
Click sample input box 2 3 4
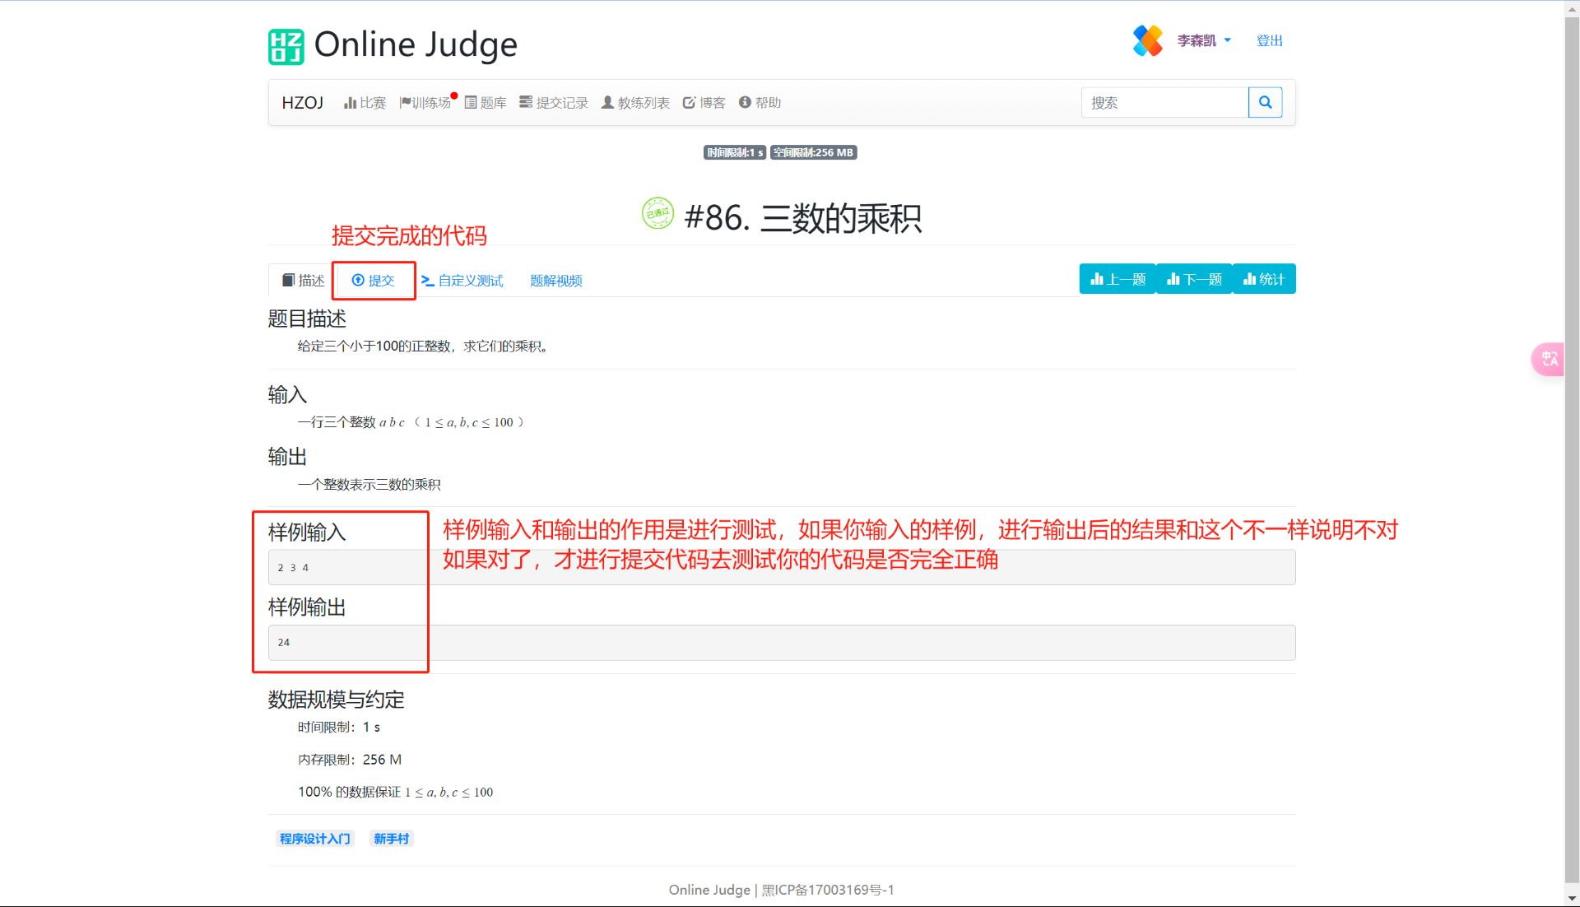[782, 567]
